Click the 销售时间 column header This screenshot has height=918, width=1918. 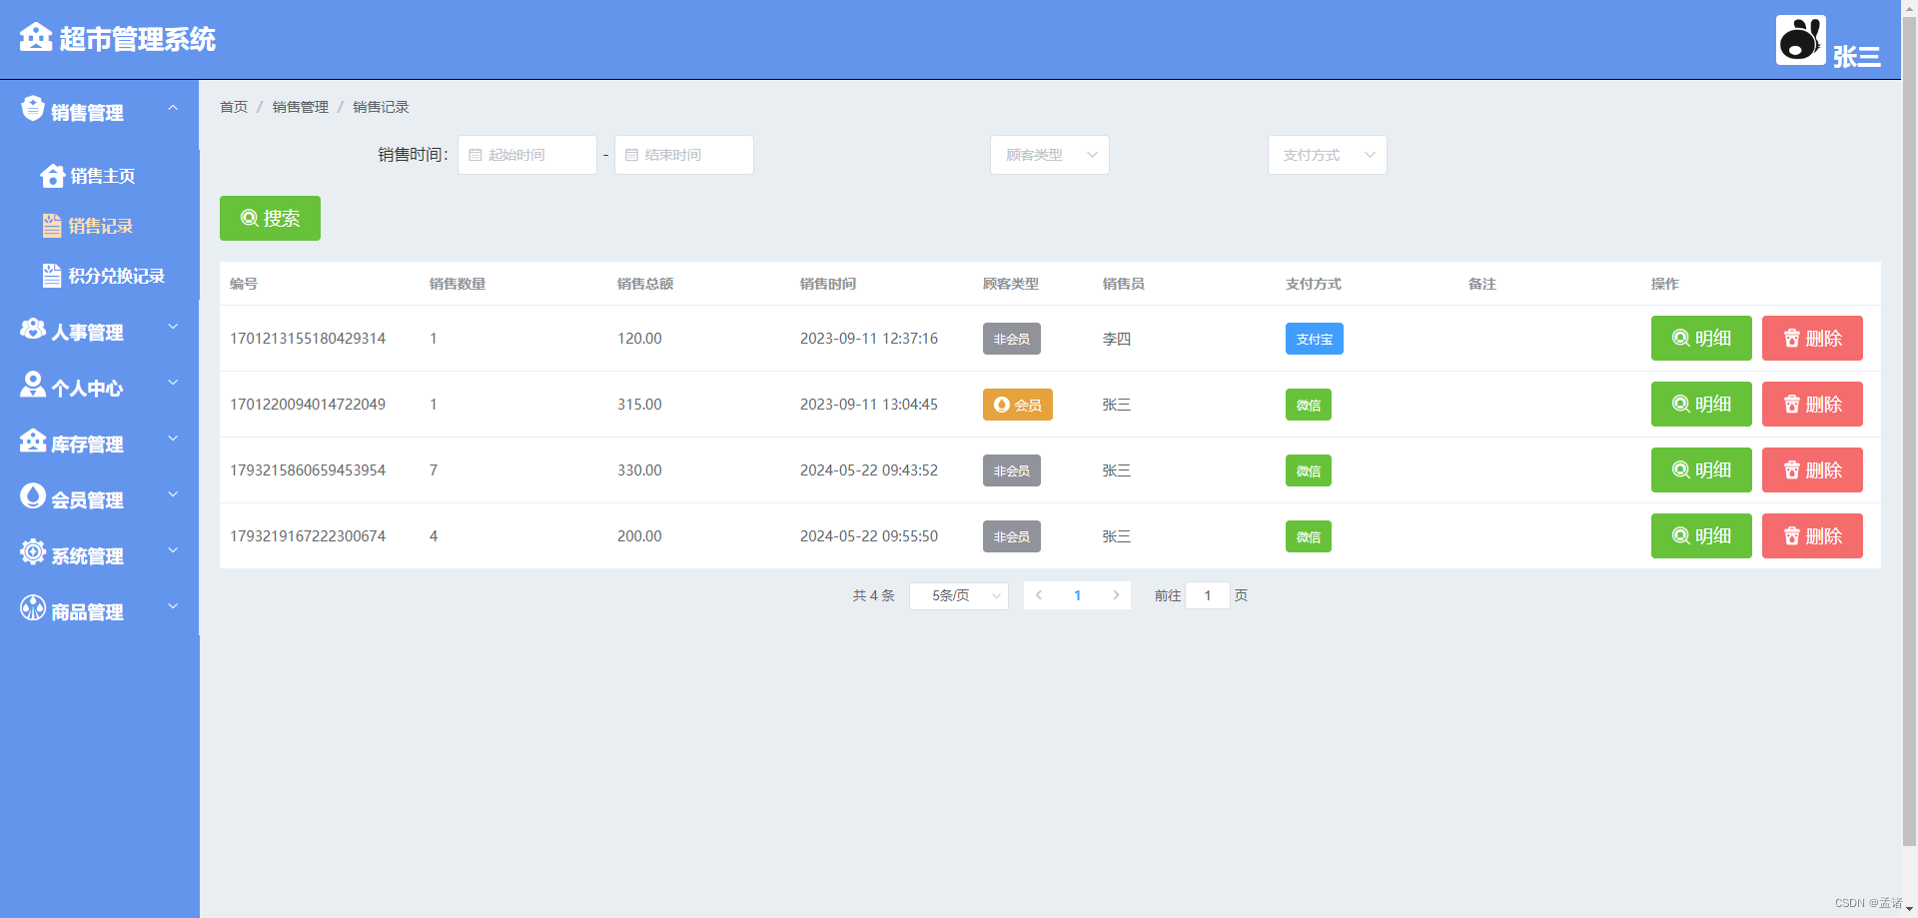828,284
